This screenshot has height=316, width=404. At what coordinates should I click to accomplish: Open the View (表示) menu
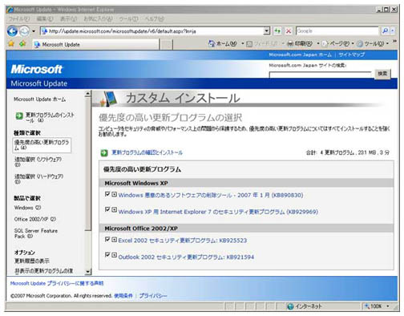click(68, 19)
